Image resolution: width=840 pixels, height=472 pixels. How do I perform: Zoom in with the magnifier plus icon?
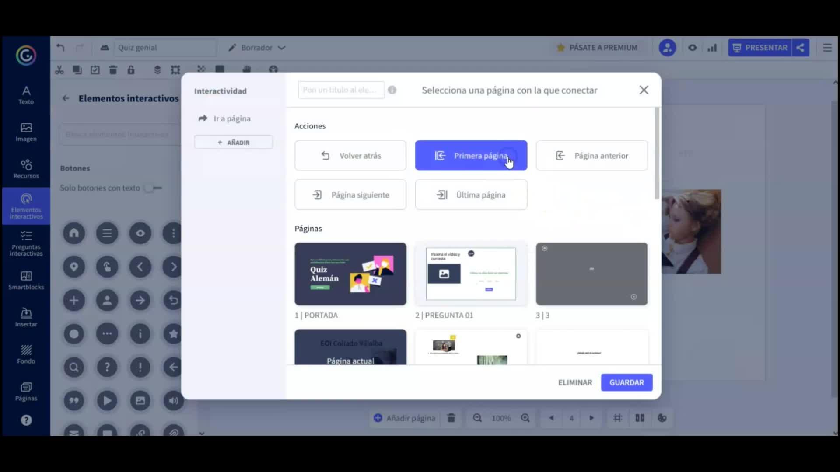coord(525,418)
